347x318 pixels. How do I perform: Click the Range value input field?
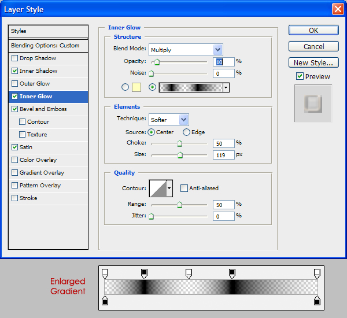click(x=223, y=205)
